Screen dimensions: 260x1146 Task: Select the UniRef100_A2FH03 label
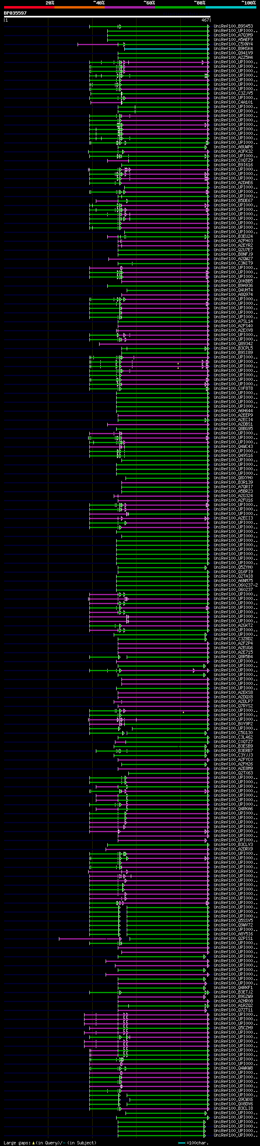tap(233, 241)
